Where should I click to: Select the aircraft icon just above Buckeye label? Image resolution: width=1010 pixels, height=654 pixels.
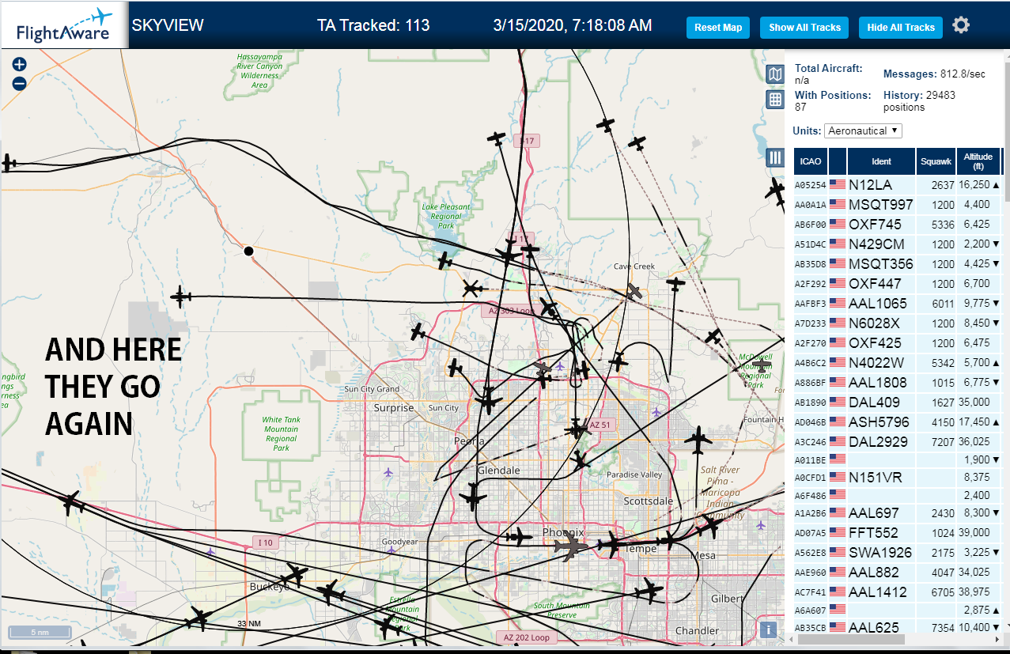pyautogui.click(x=294, y=573)
